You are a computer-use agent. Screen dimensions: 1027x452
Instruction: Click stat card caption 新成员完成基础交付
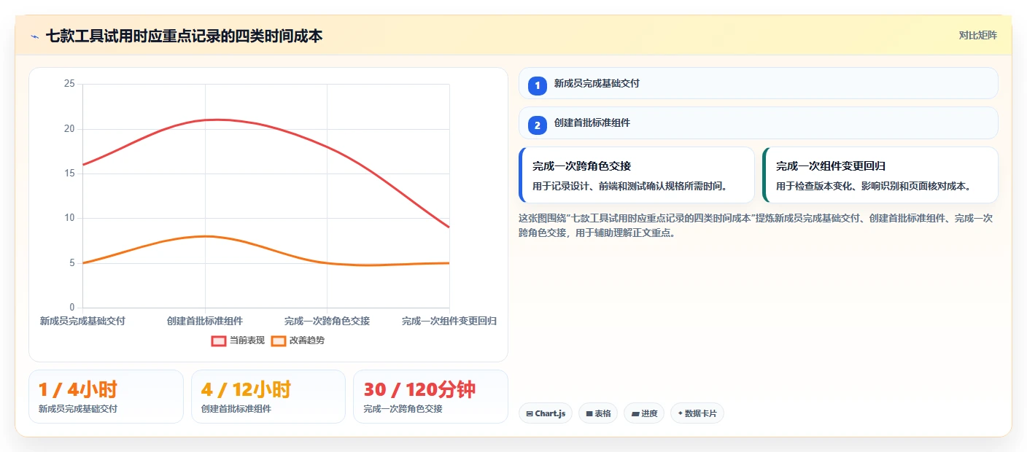pyautogui.click(x=77, y=409)
